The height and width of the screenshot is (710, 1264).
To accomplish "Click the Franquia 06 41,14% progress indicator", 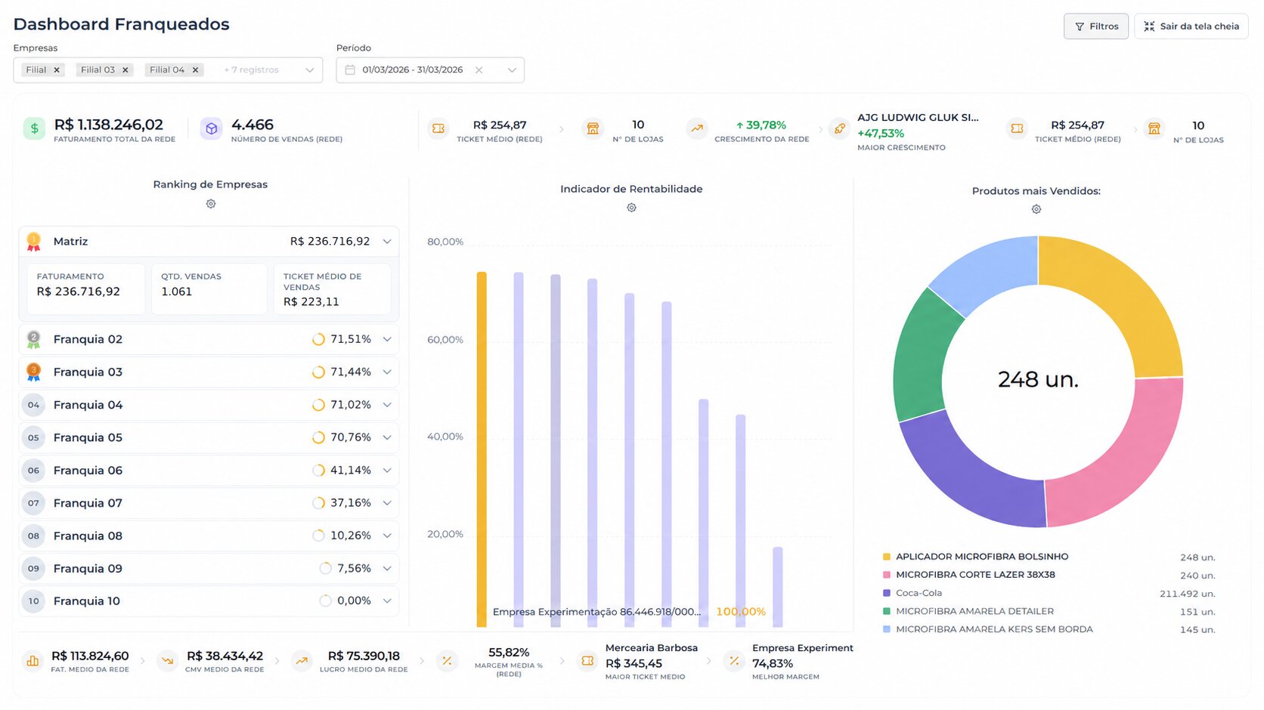I will pos(318,471).
